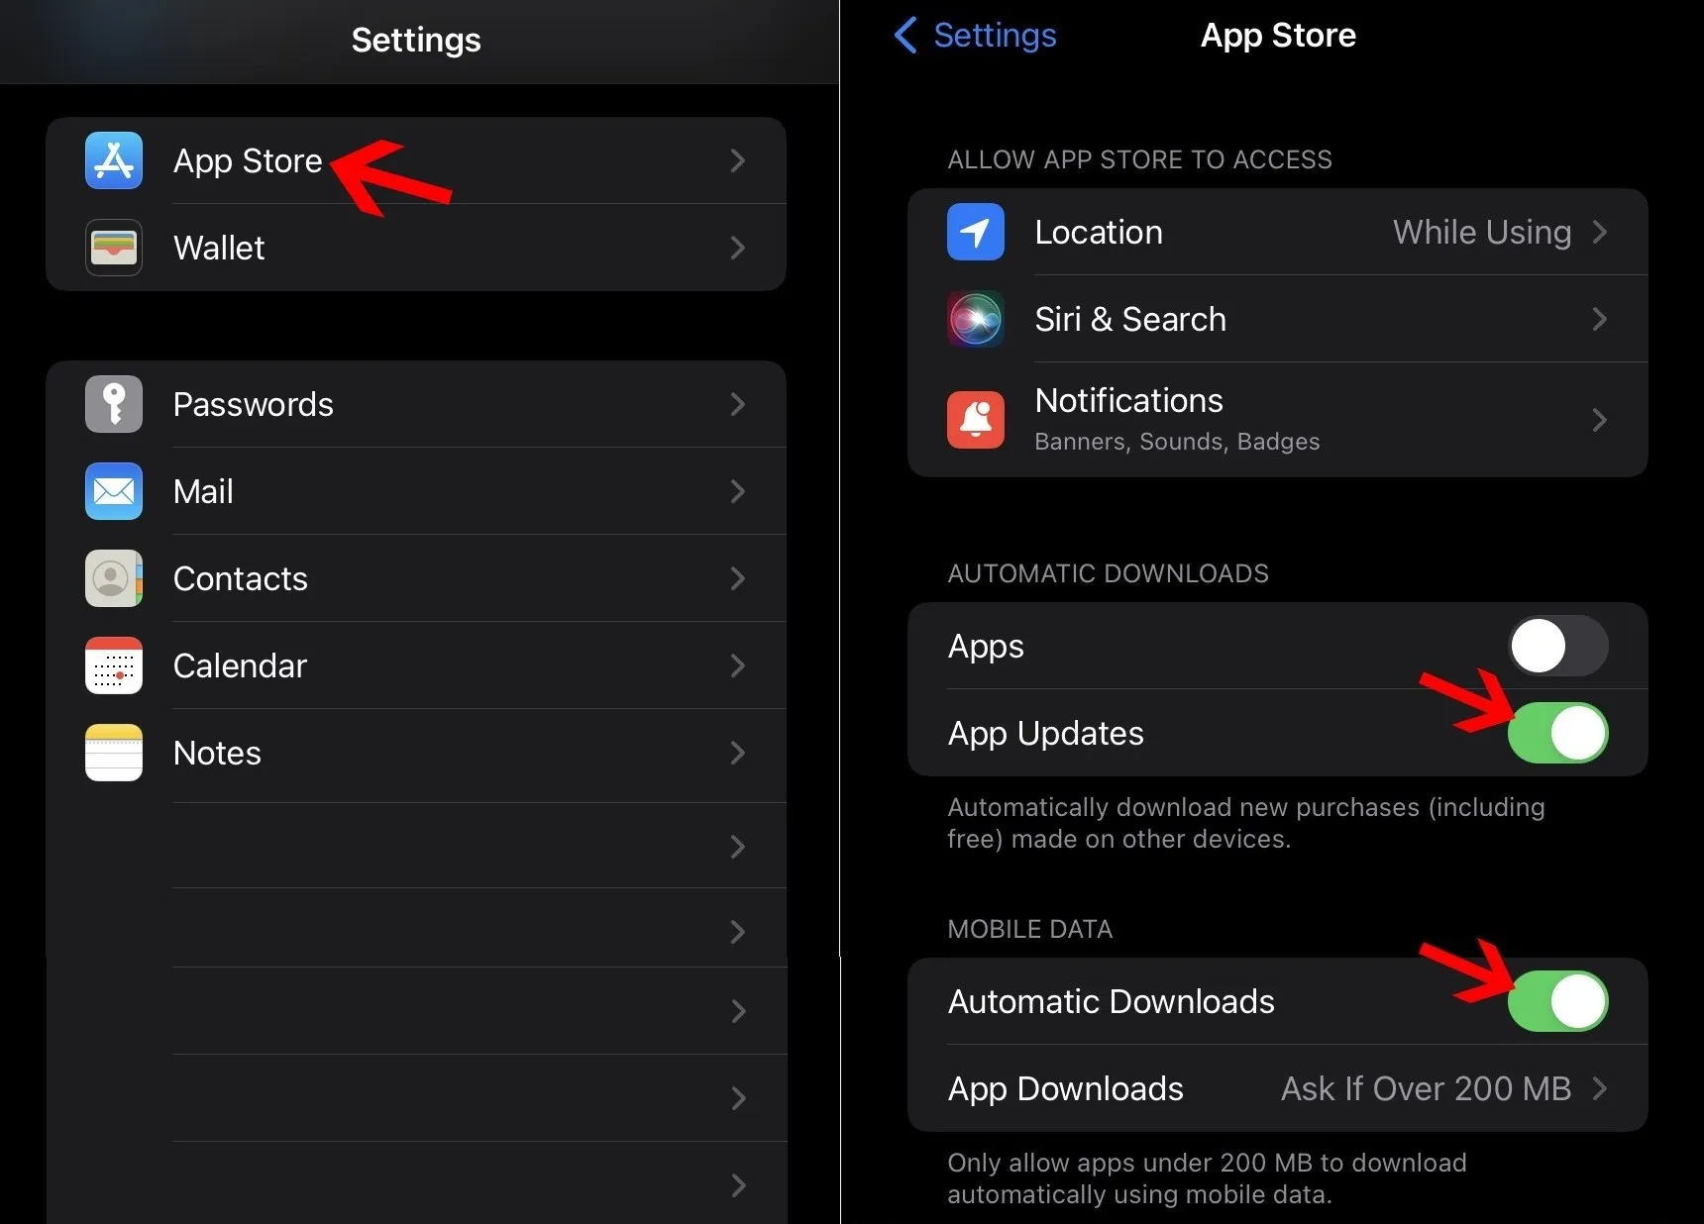Tap the Wallet icon

[114, 248]
